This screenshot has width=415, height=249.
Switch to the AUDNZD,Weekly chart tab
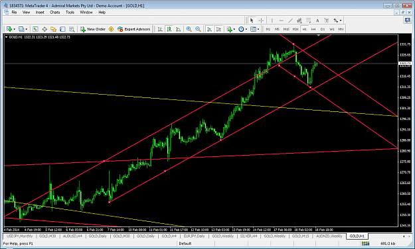point(329,236)
